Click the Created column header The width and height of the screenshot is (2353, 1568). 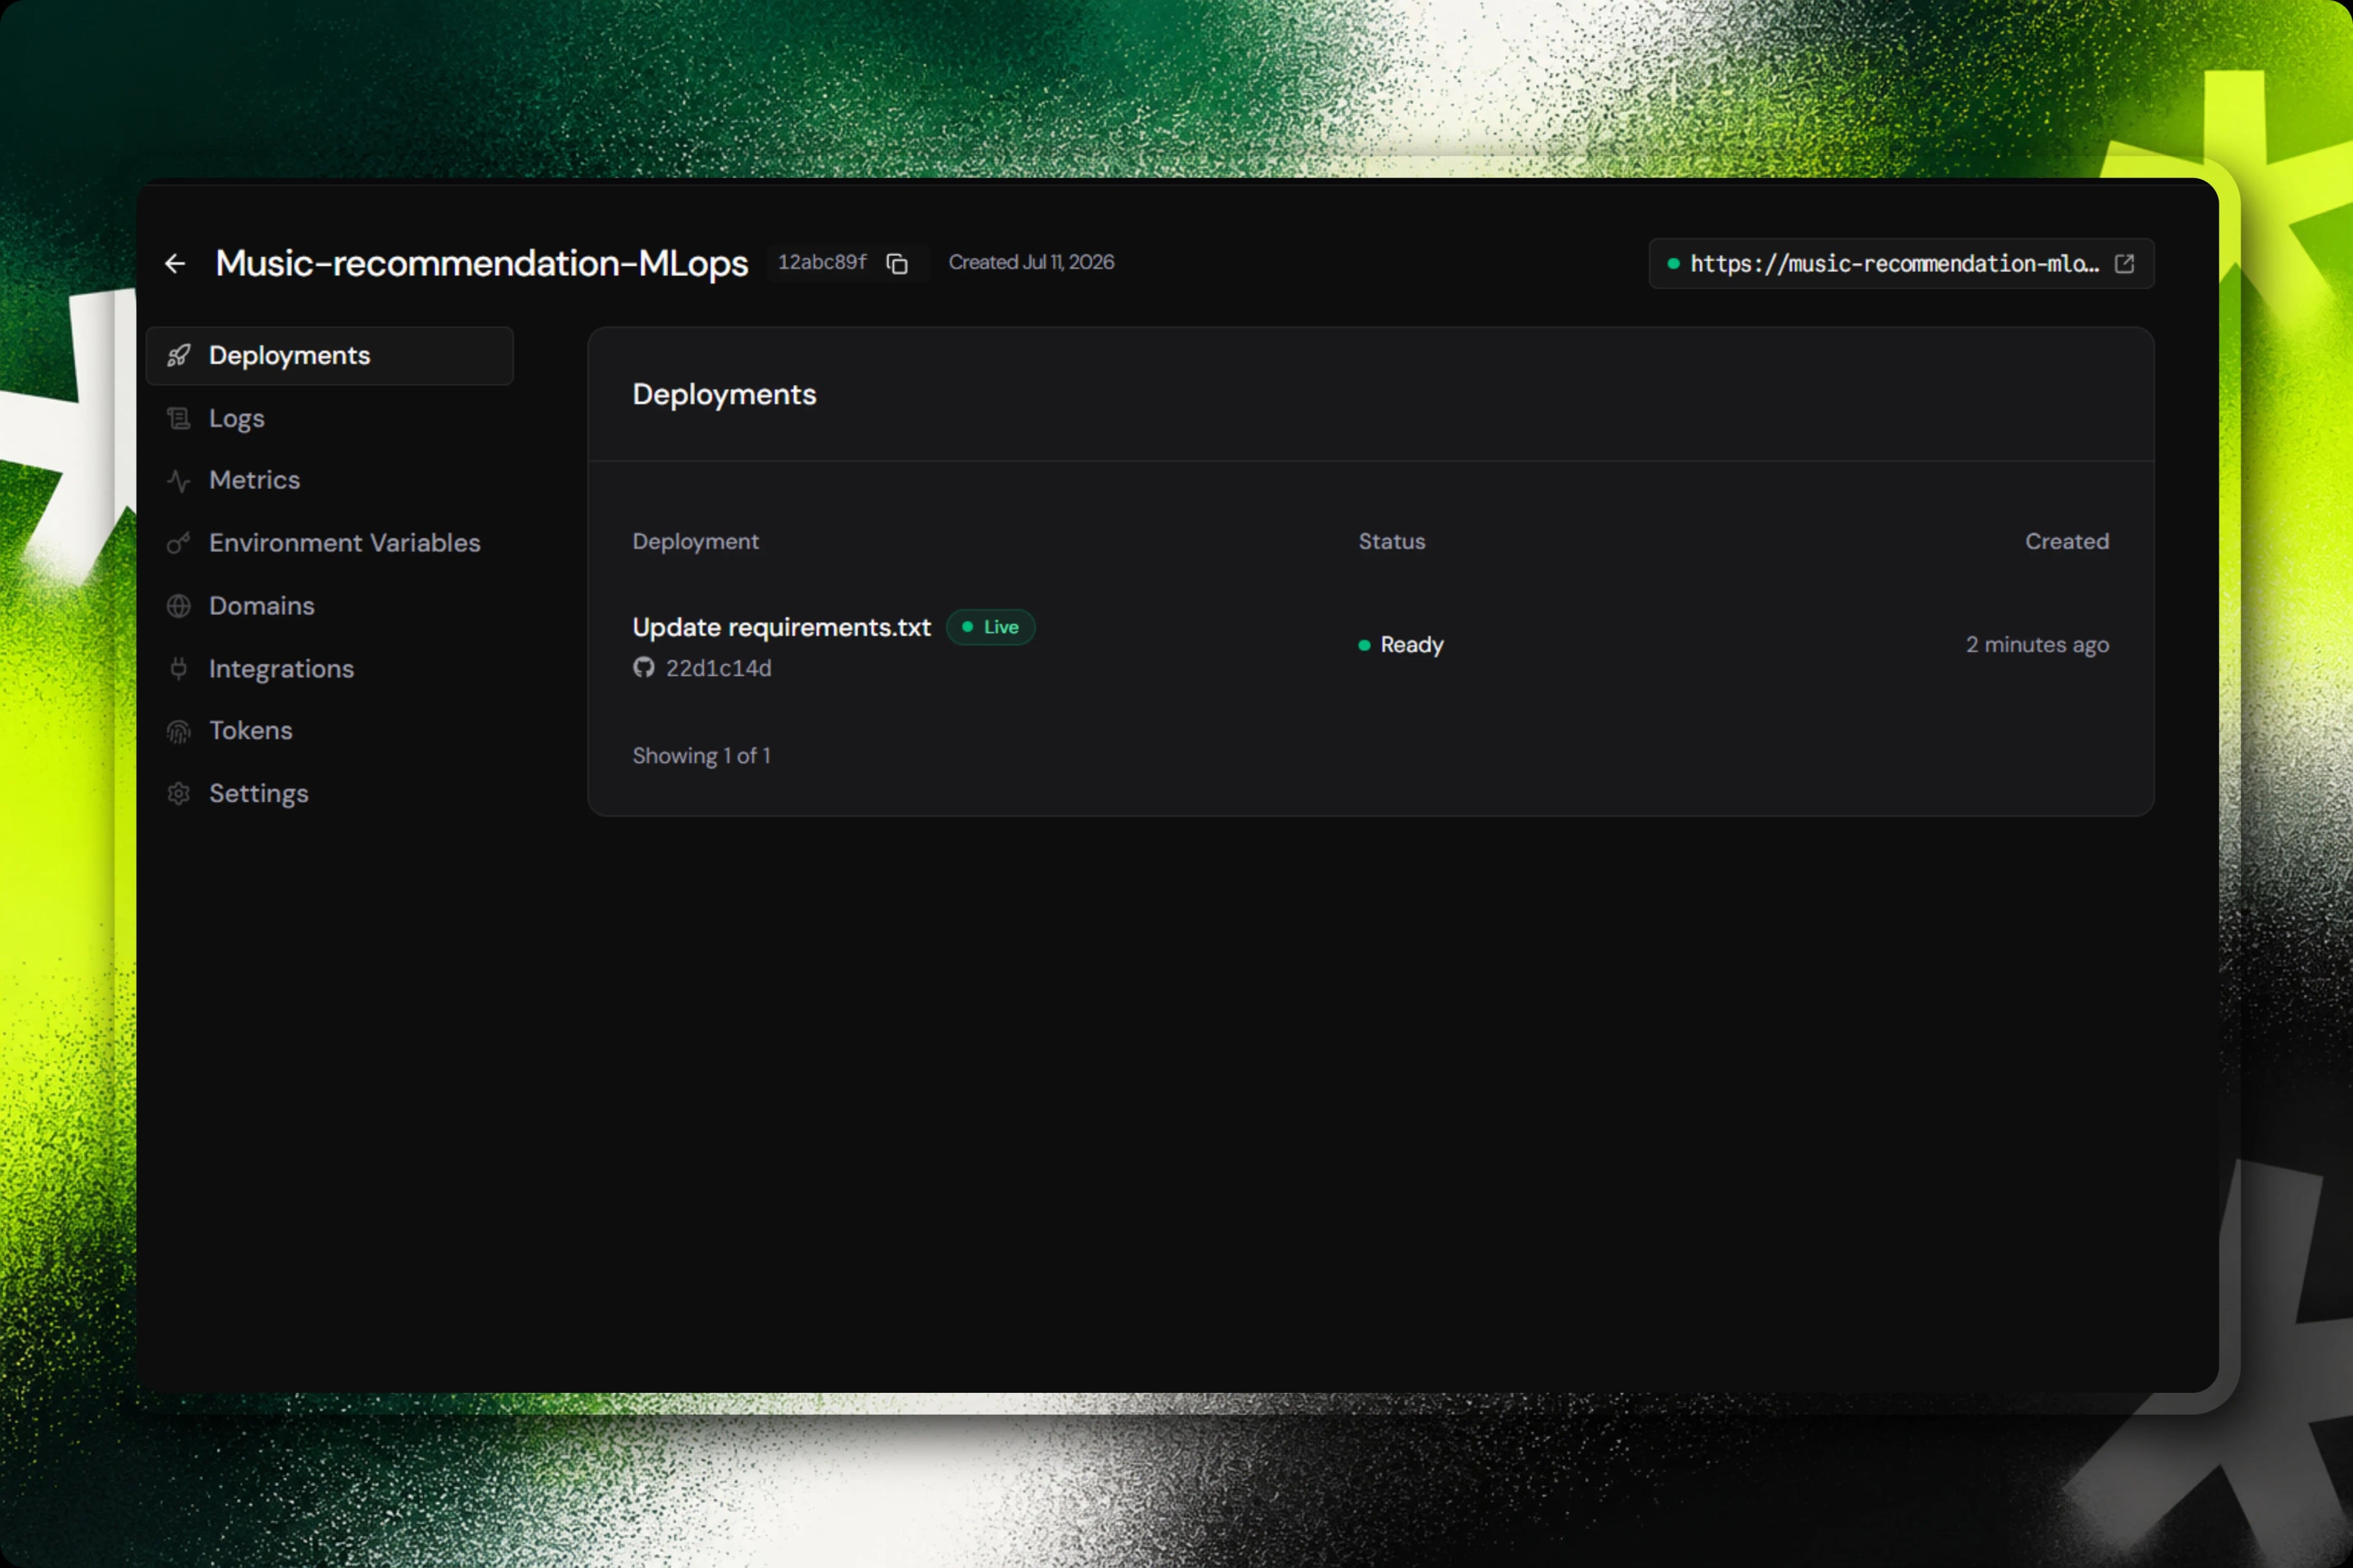point(2067,541)
